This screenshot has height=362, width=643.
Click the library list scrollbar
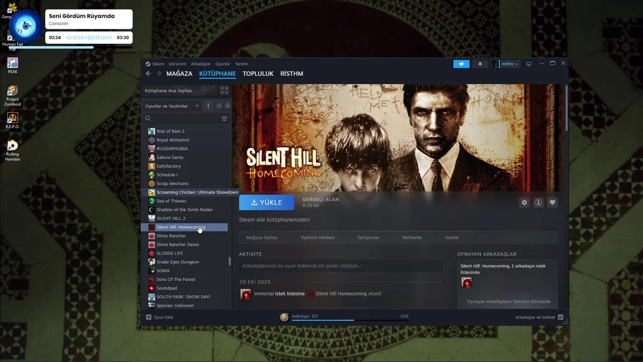230,260
